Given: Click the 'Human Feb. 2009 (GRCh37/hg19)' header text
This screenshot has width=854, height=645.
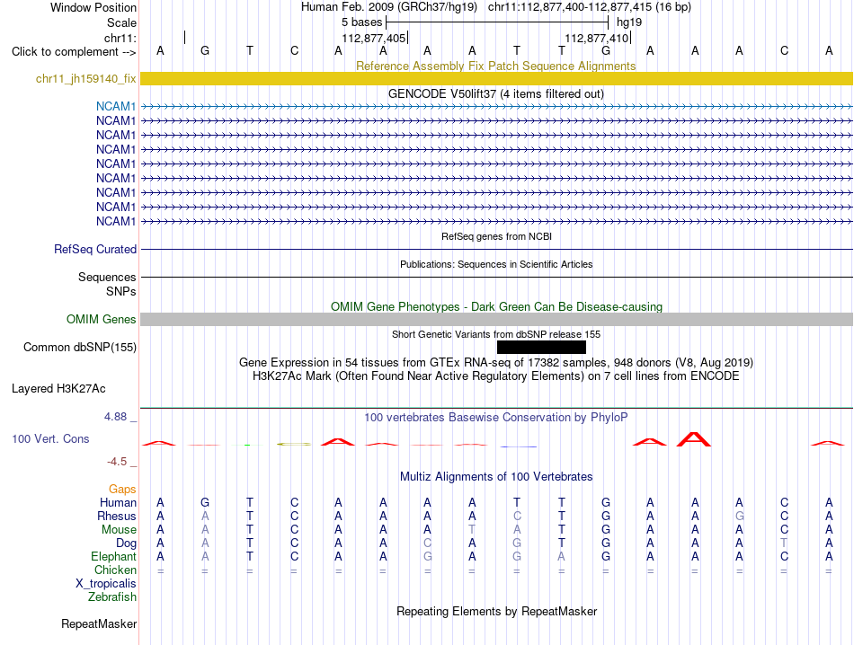Looking at the screenshot, I should click(x=389, y=7).
